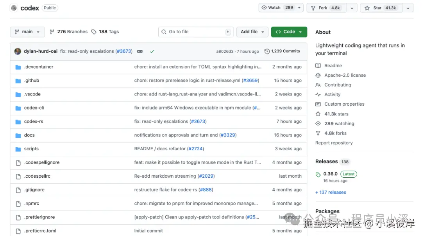Open the Activity link
The height and width of the screenshot is (236, 422).
[333, 94]
